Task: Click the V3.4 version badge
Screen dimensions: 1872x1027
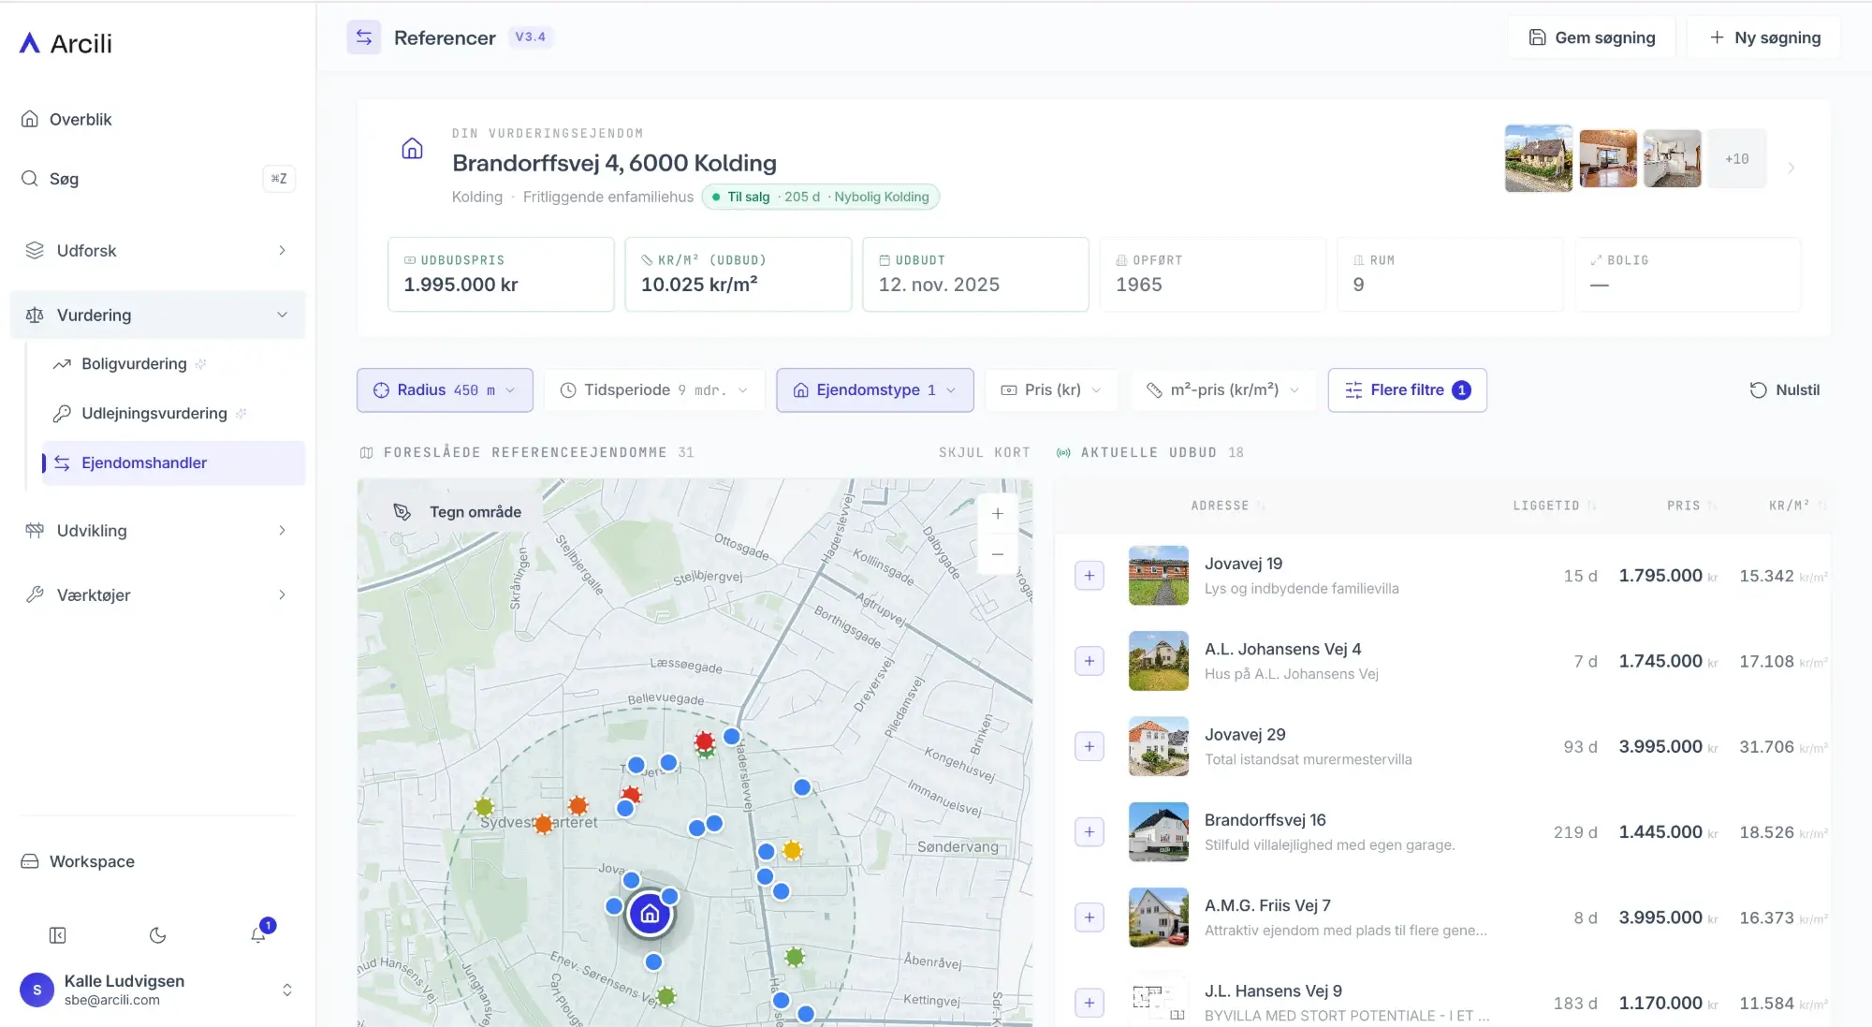Action: 531,37
